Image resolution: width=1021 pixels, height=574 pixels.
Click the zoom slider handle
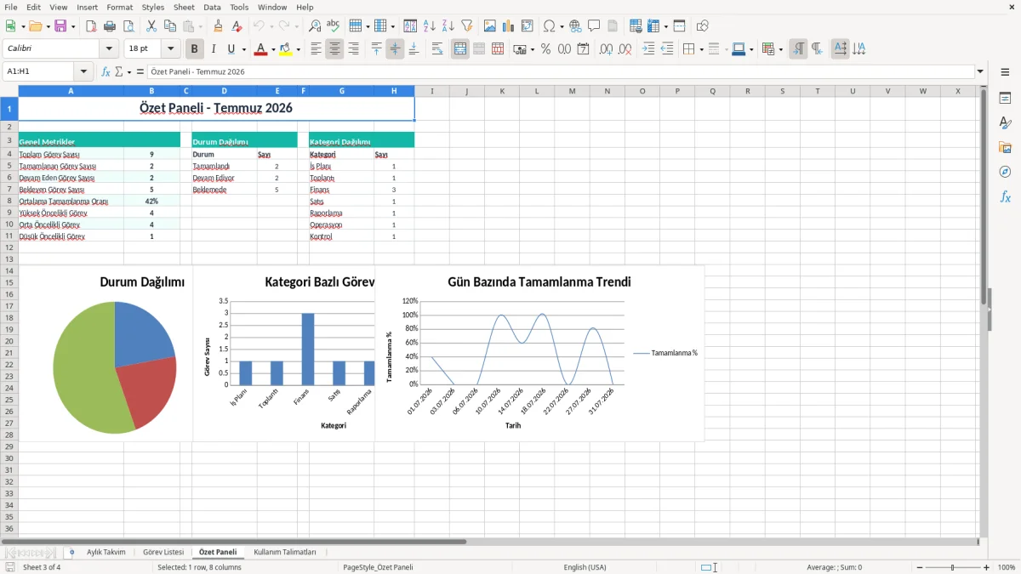click(x=953, y=567)
